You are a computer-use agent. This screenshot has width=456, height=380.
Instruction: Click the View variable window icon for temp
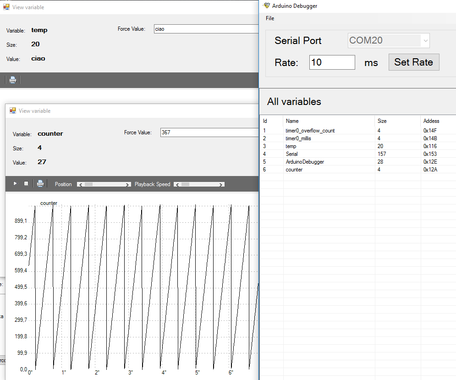point(7,7)
